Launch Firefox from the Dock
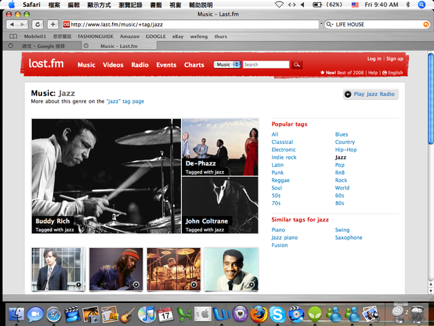The image size is (434, 326). coord(259,314)
